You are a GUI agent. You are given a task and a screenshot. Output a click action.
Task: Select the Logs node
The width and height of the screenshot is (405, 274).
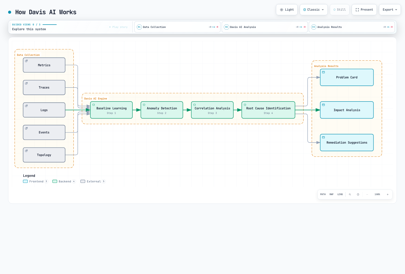tap(44, 110)
